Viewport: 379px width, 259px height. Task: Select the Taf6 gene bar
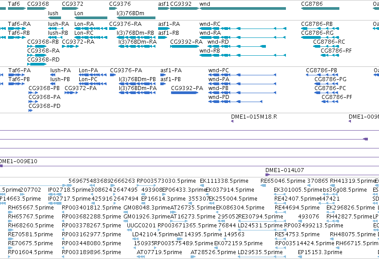(x=16, y=8)
